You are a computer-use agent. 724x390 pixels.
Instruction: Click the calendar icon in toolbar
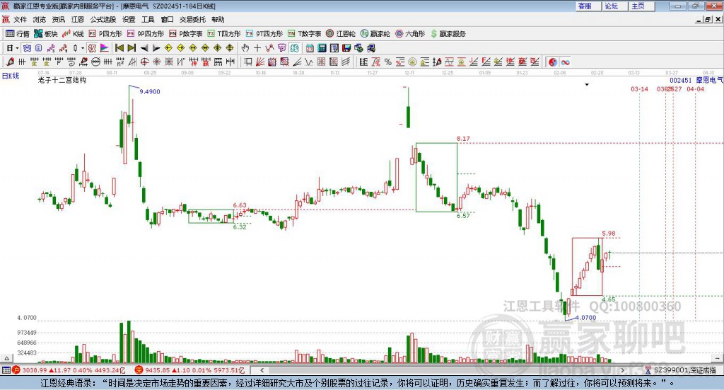tap(310, 48)
